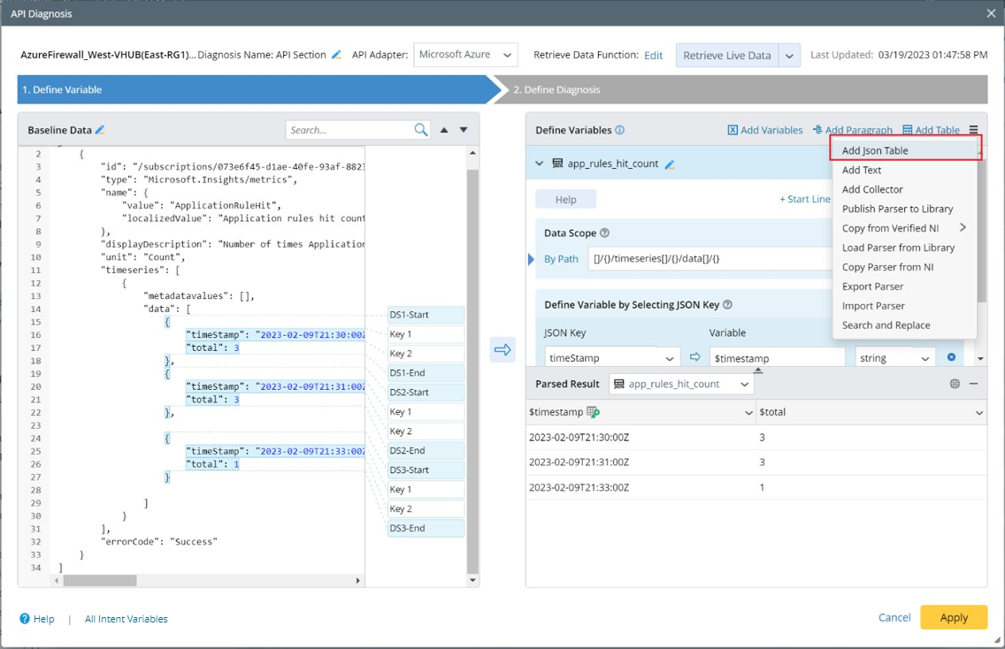Click the search magnifier in Baseline Data
This screenshot has height=649, width=1005.
pyautogui.click(x=421, y=130)
